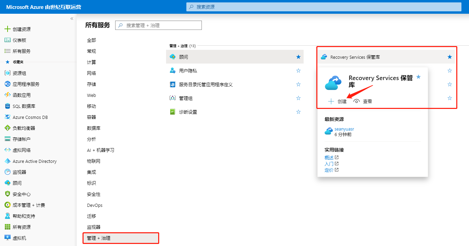Open the 虚拟机 monitor icon
469x246 pixels.
pyautogui.click(x=8, y=238)
